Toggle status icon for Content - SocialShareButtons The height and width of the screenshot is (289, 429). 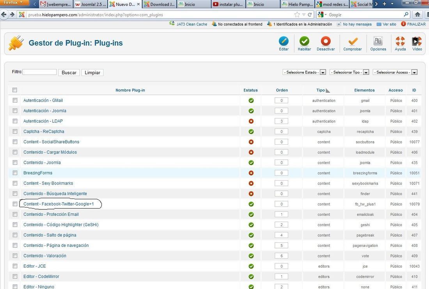click(x=251, y=142)
